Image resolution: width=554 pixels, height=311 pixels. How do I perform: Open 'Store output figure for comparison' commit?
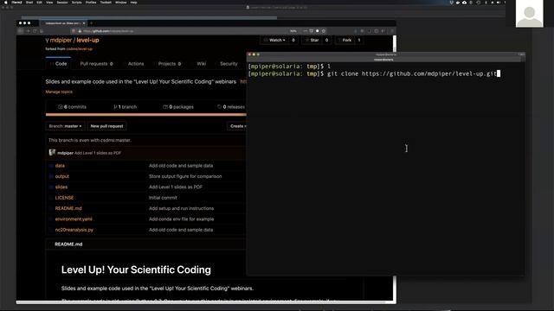[x=185, y=176]
